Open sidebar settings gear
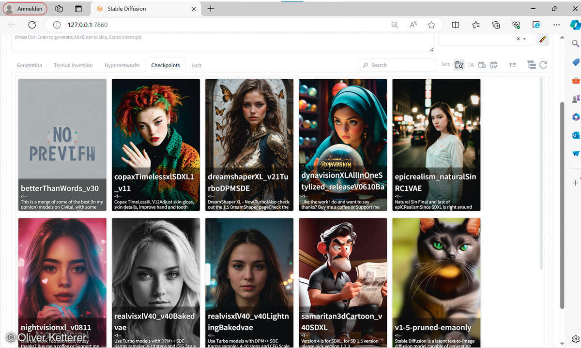581x348 pixels. (576, 339)
